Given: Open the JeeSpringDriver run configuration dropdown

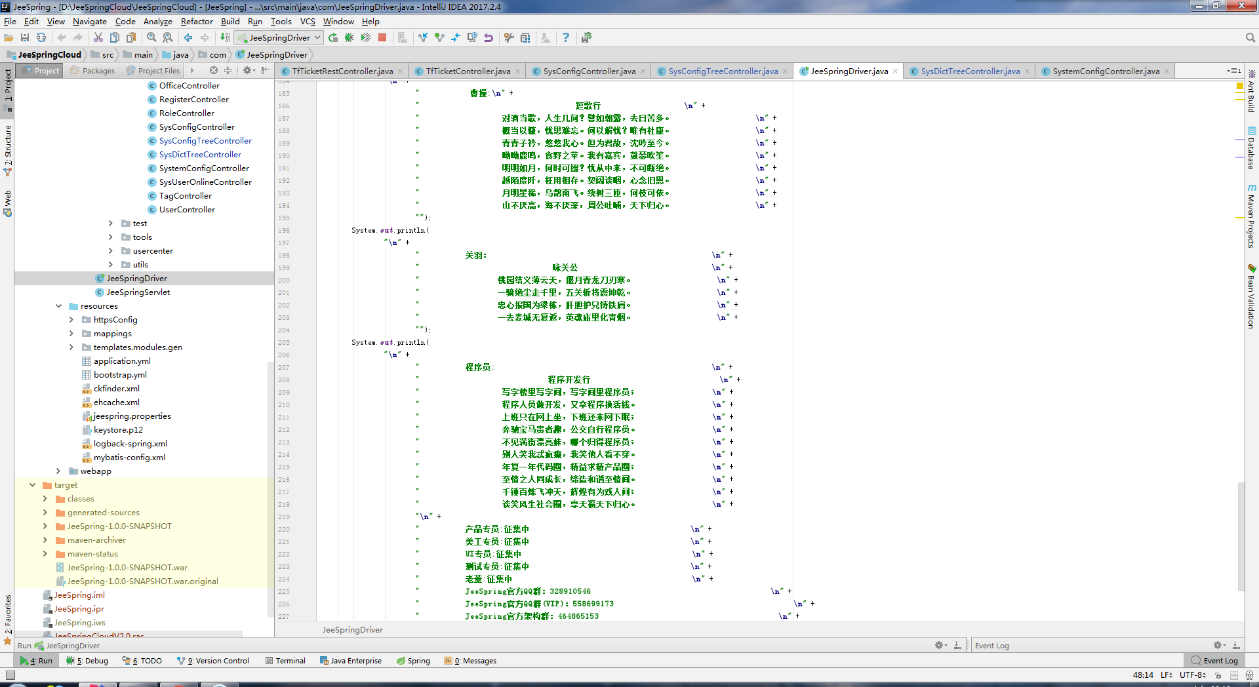Looking at the screenshot, I should (279, 37).
